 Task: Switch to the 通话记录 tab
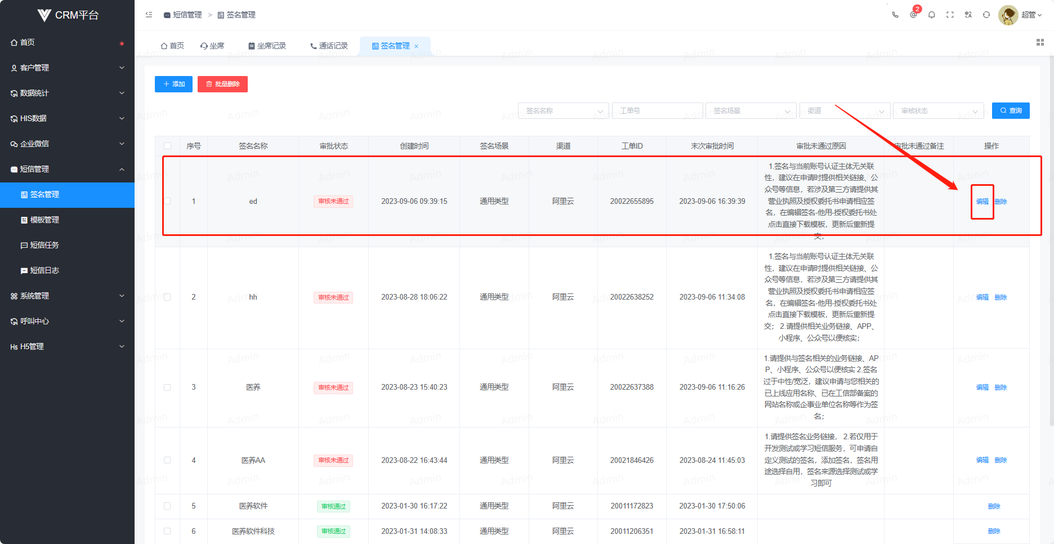point(329,46)
